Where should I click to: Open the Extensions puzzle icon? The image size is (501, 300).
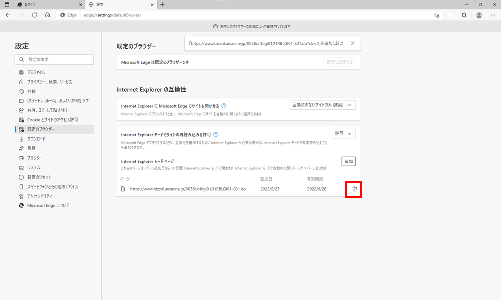464,15
